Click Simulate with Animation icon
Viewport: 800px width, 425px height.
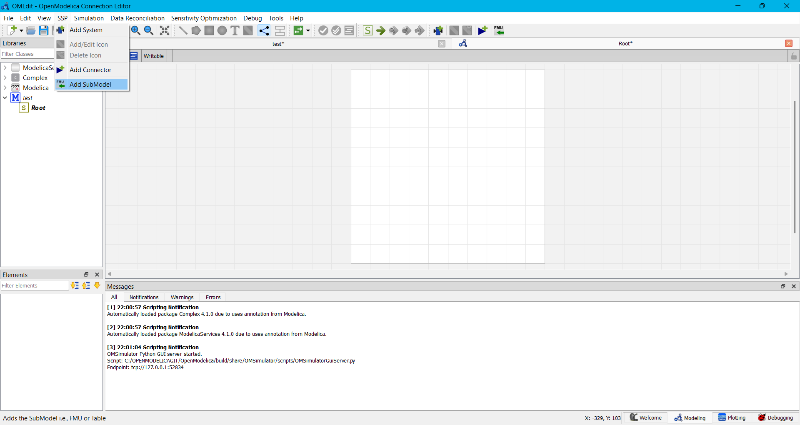[x=420, y=30]
